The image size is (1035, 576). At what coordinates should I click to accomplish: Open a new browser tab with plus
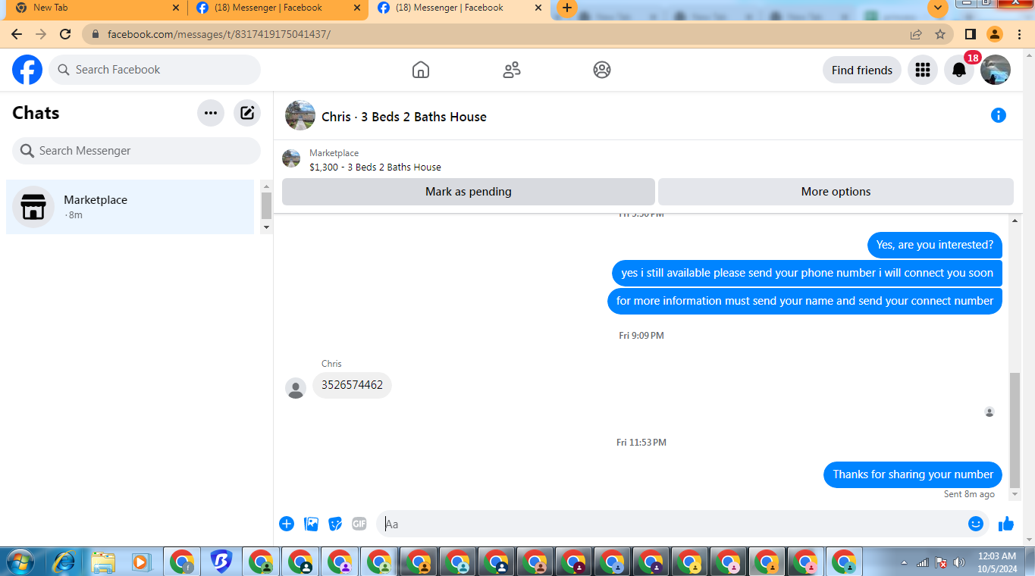pos(566,8)
